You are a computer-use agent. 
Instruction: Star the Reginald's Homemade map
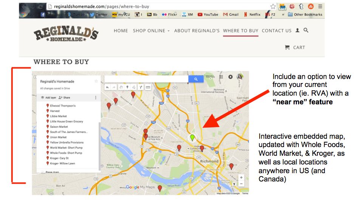point(96,81)
